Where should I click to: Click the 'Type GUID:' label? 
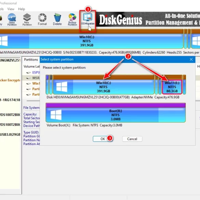(31, 132)
